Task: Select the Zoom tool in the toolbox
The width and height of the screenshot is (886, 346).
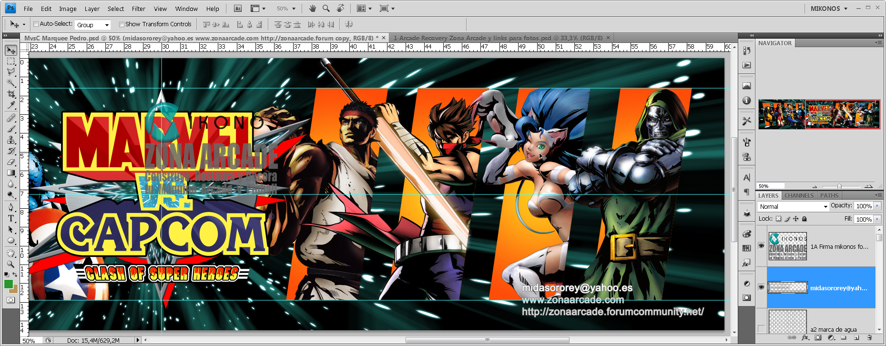Action: click(x=11, y=264)
